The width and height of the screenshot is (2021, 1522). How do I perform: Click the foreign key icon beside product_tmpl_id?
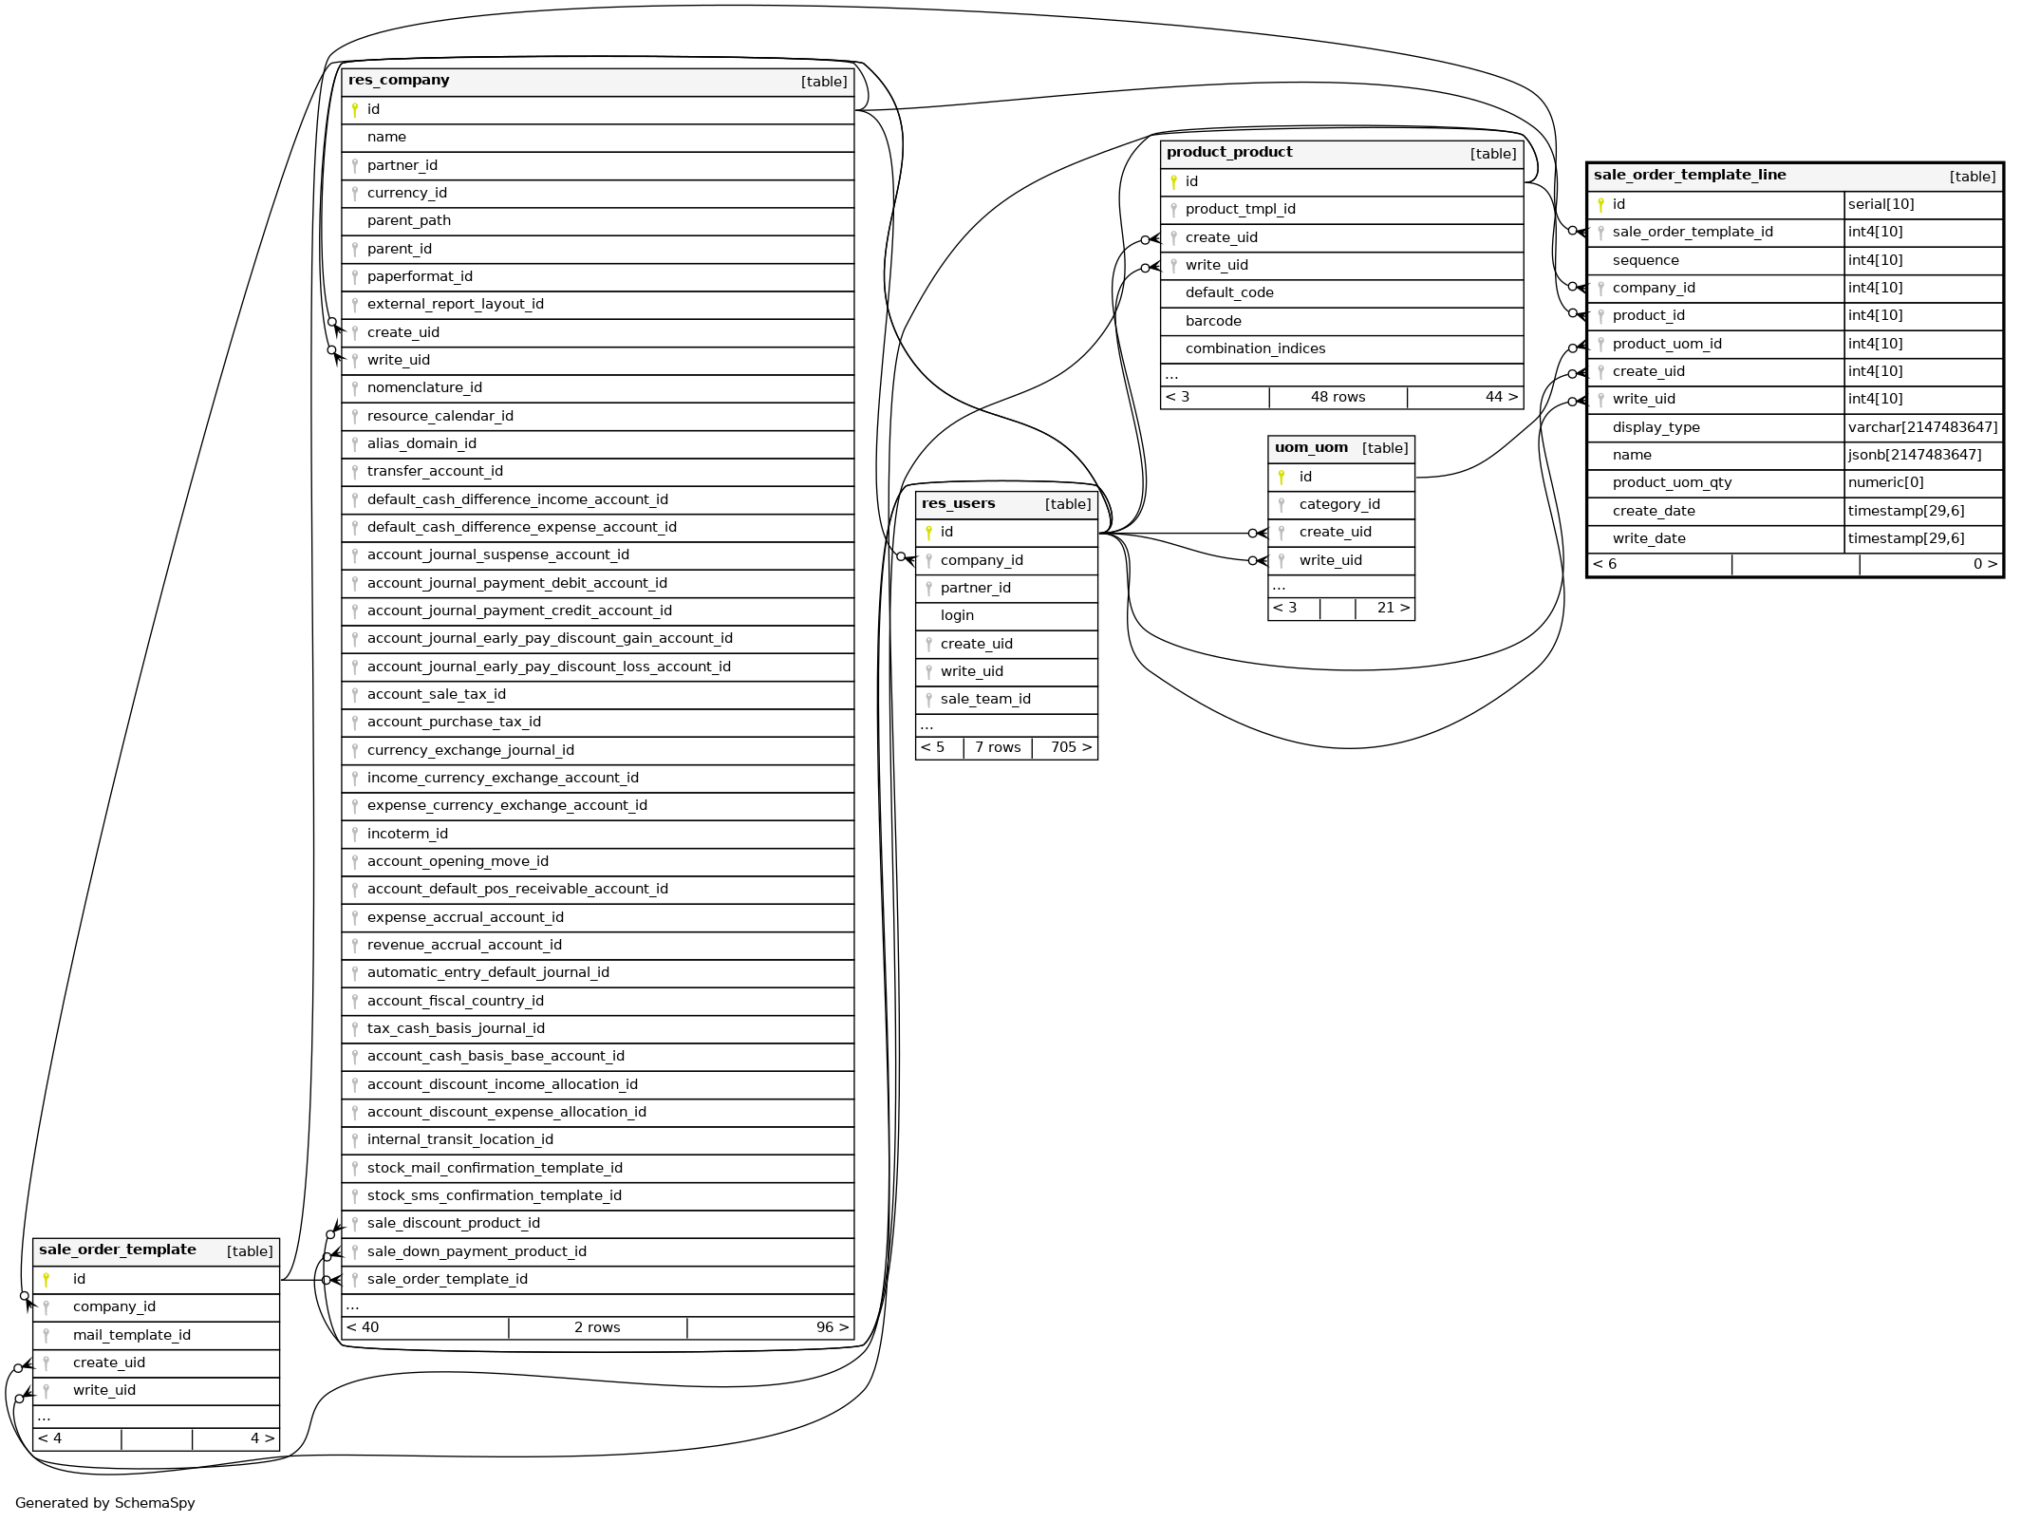1173,210
